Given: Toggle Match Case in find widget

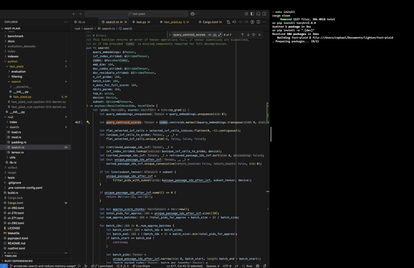Looking at the screenshot, I should (210, 34).
